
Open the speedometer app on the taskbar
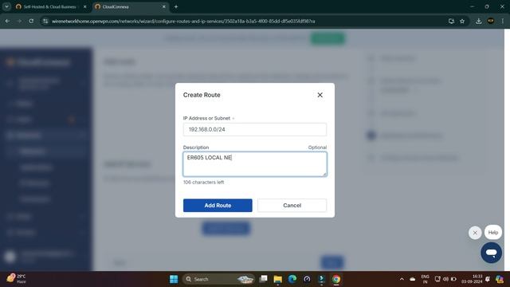[x=307, y=279]
